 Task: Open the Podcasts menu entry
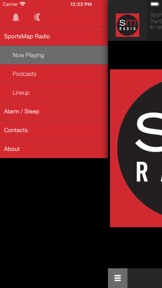pos(54,74)
